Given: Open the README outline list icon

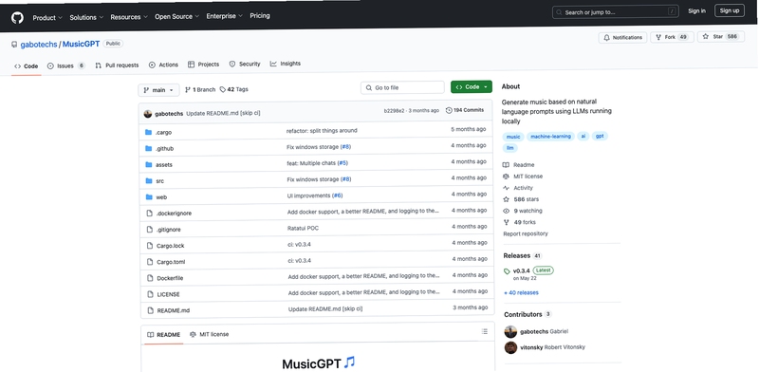Looking at the screenshot, I should [x=485, y=331].
